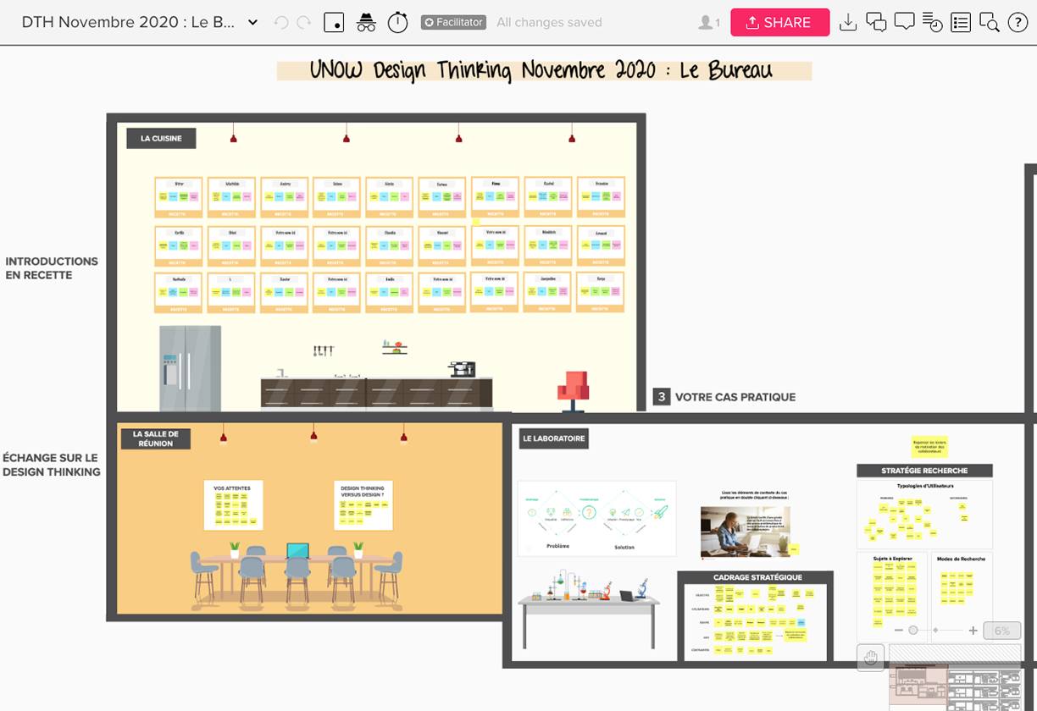Screen dimensions: 1037x711
Task: Click the woman with laptop case photo
Action: click(x=746, y=532)
